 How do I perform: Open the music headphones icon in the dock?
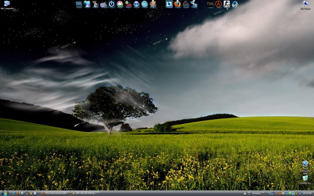(x=235, y=4)
